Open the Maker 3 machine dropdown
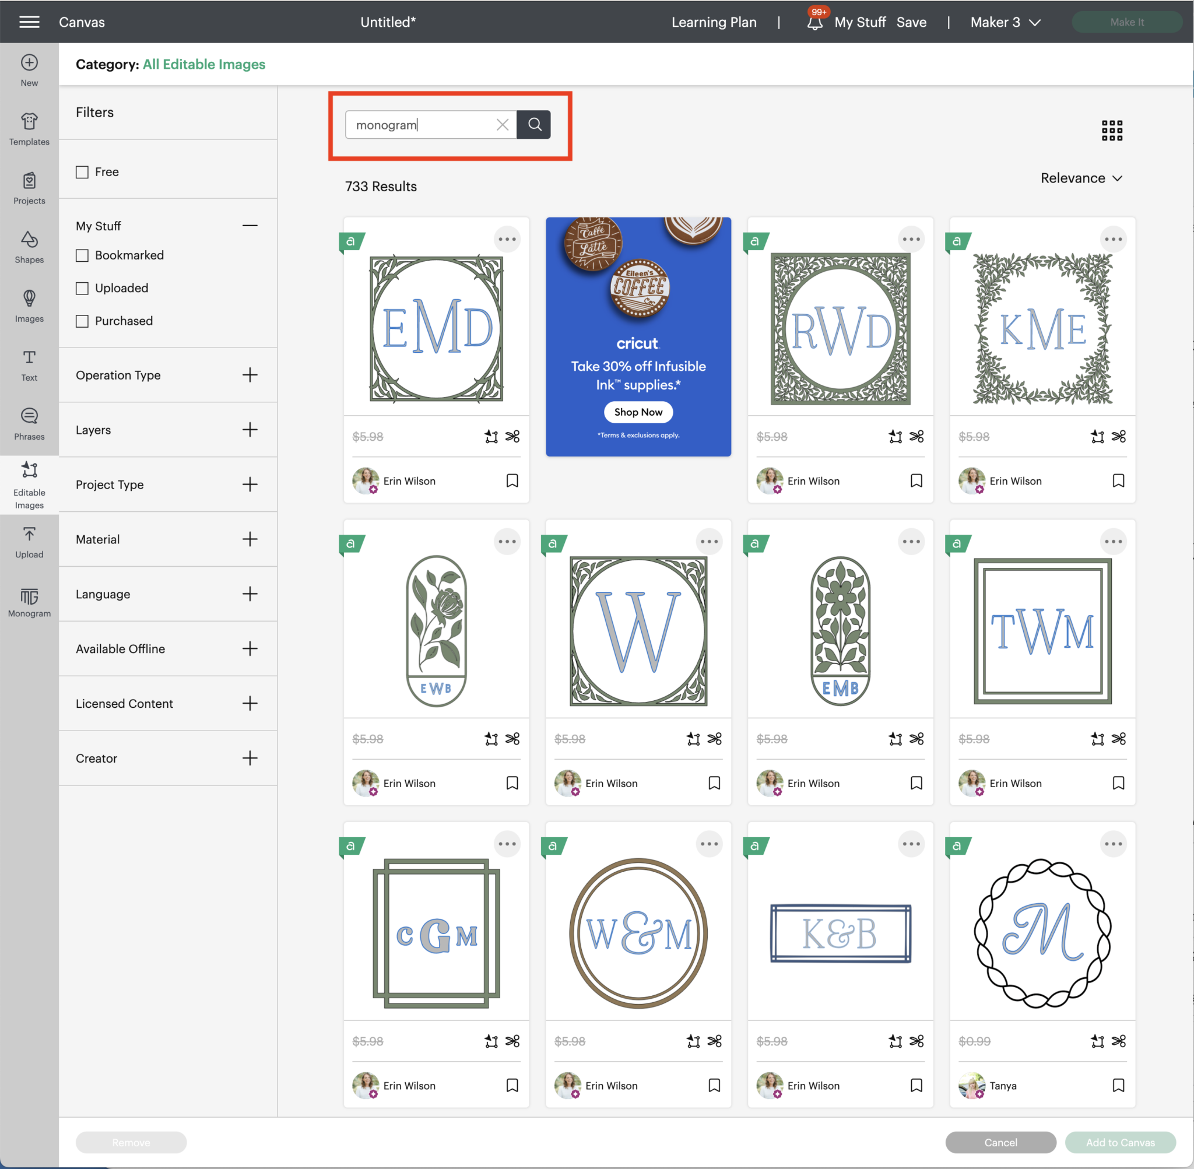This screenshot has height=1169, width=1194. tap(1005, 23)
